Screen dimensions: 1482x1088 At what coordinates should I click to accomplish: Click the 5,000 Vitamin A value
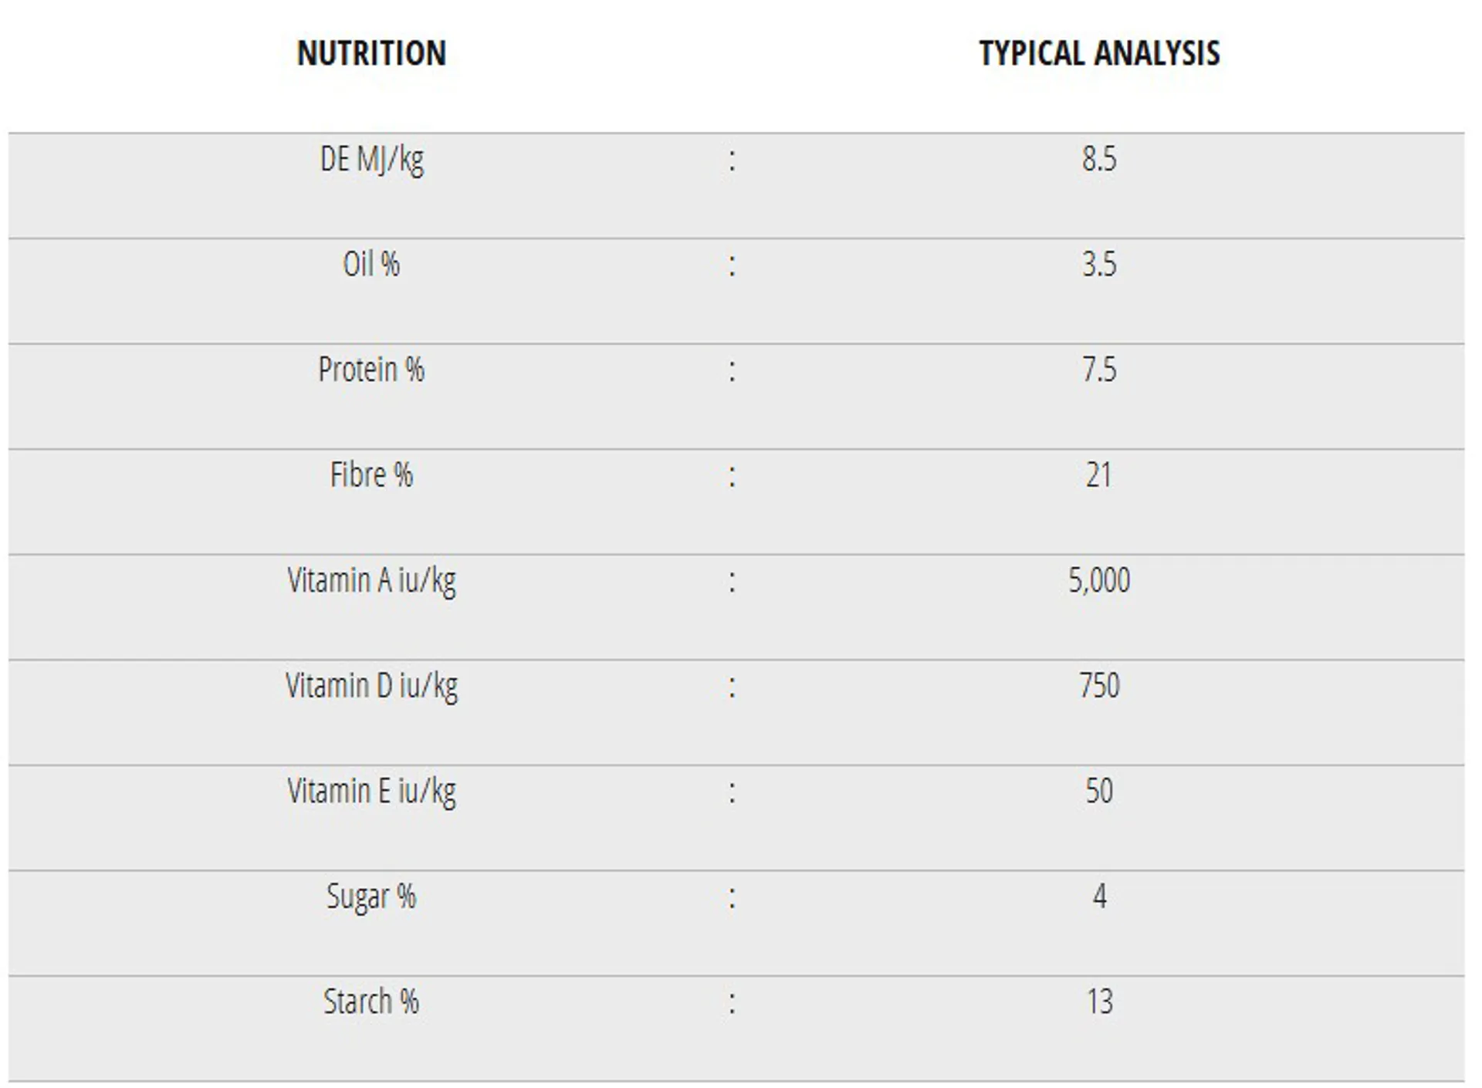1099,580
